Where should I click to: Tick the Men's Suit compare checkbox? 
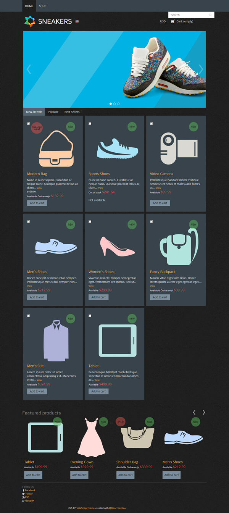tap(28, 316)
